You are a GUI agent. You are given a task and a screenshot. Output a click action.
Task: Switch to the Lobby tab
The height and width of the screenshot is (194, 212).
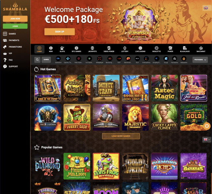[x=39, y=49]
